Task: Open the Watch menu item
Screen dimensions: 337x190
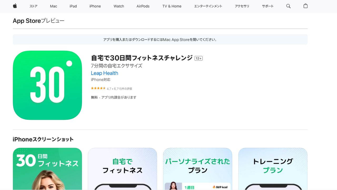Action: coord(119,6)
